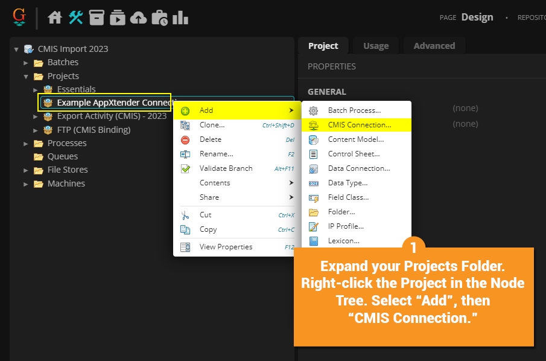
Task: Click the Design page title
Action: (x=477, y=17)
